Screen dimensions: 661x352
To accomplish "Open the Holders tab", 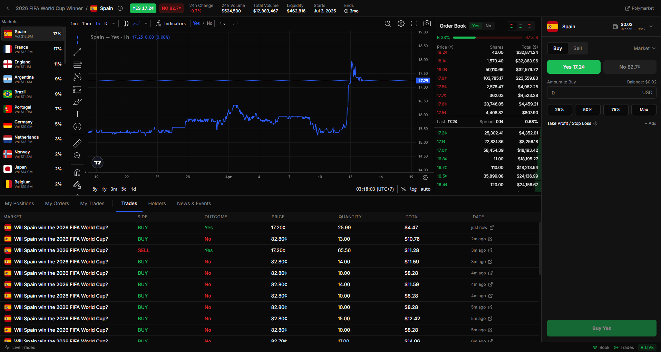I will pyautogui.click(x=157, y=203).
